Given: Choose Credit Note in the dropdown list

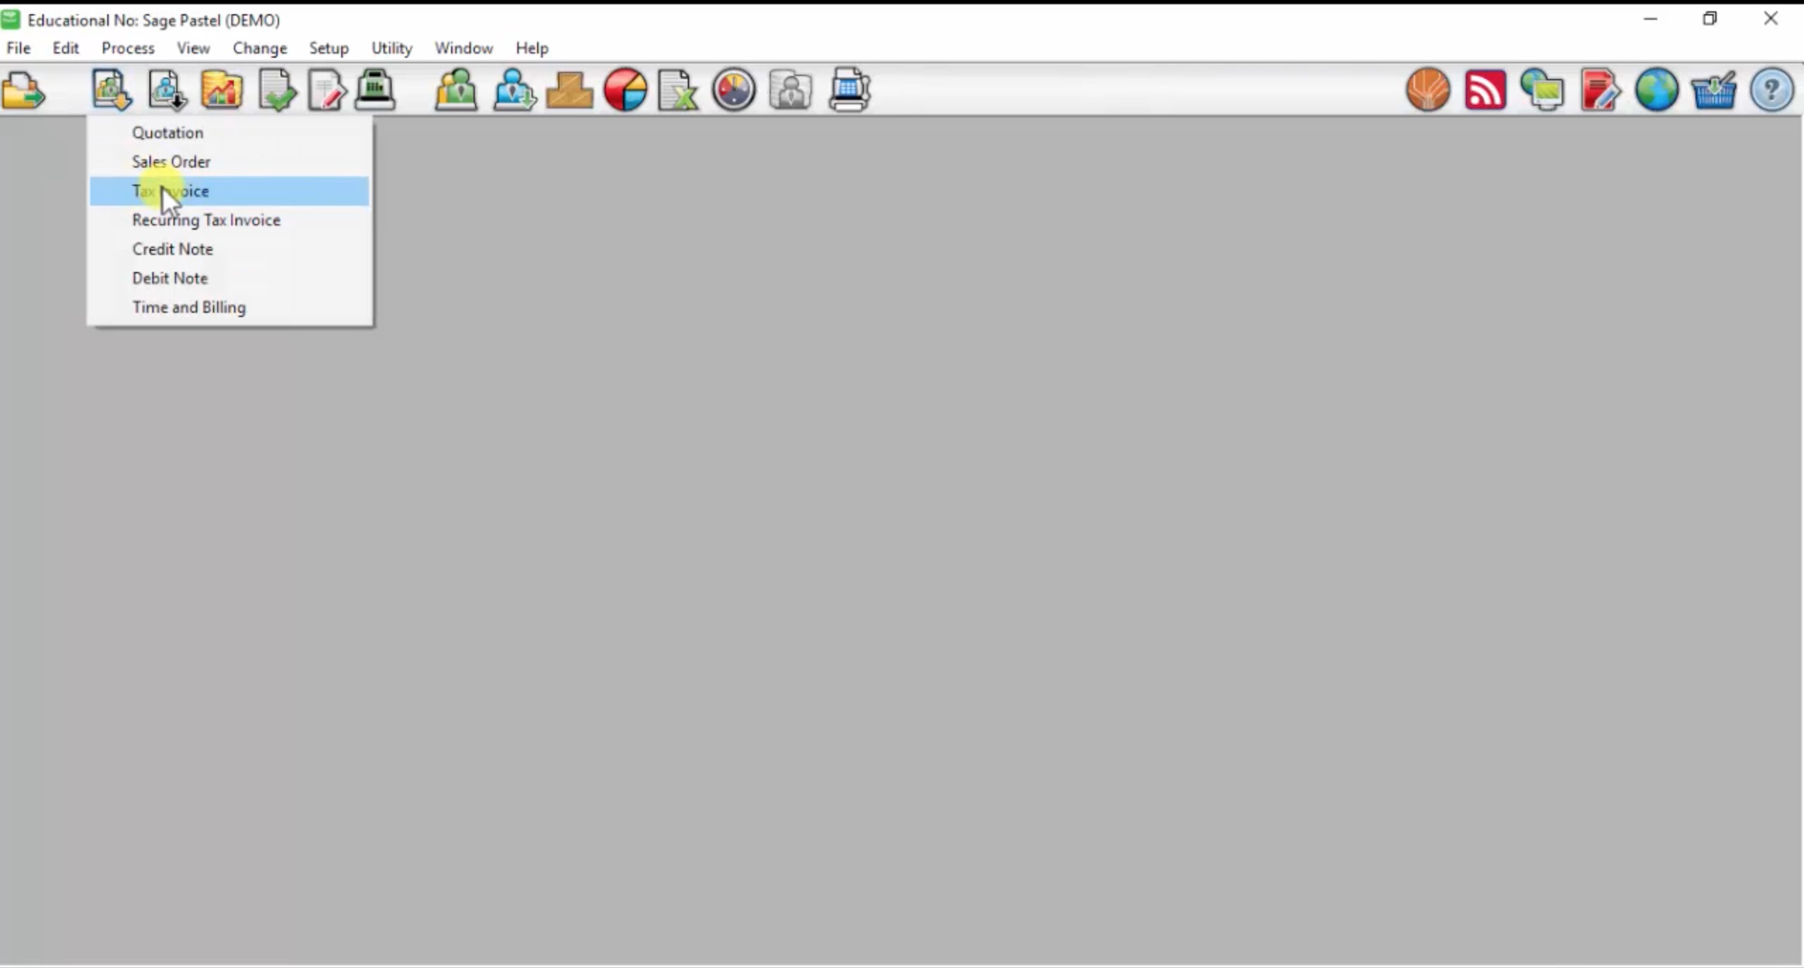Looking at the screenshot, I should [x=173, y=249].
